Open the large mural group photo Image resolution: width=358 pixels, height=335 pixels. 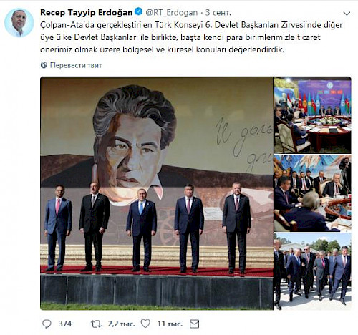(x=157, y=193)
